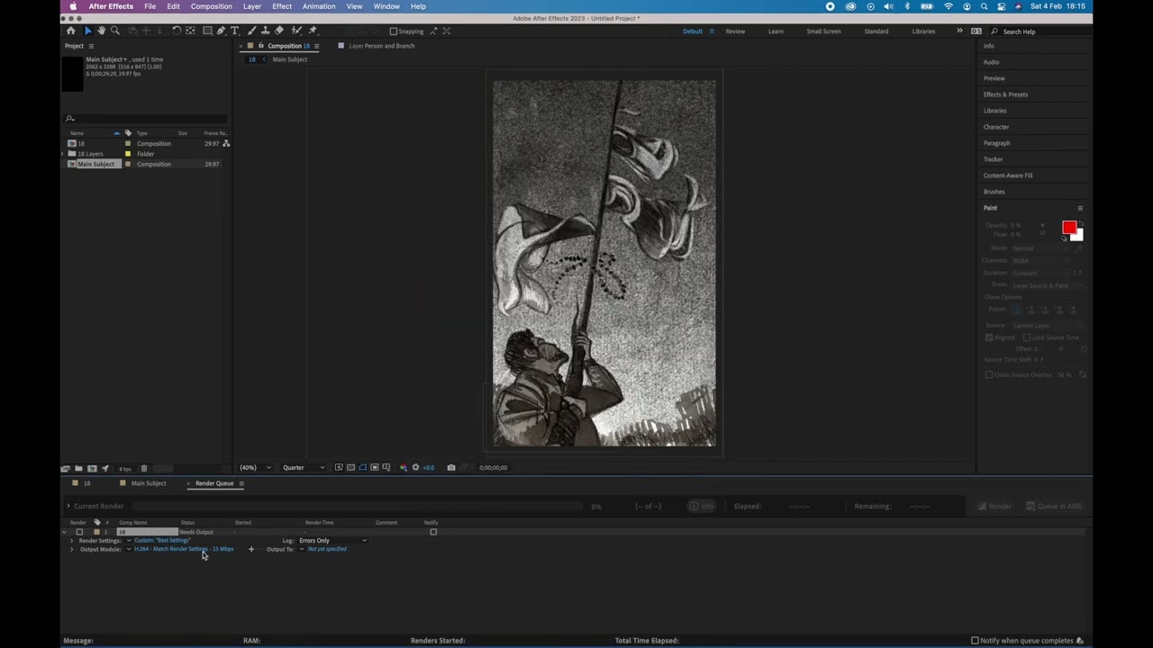Open the Paint panel menu icon
Viewport: 1153px width, 648px height.
tap(1080, 208)
